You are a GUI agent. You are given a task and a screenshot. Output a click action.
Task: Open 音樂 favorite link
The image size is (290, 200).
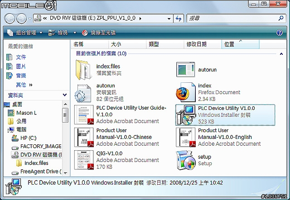pos(21,76)
